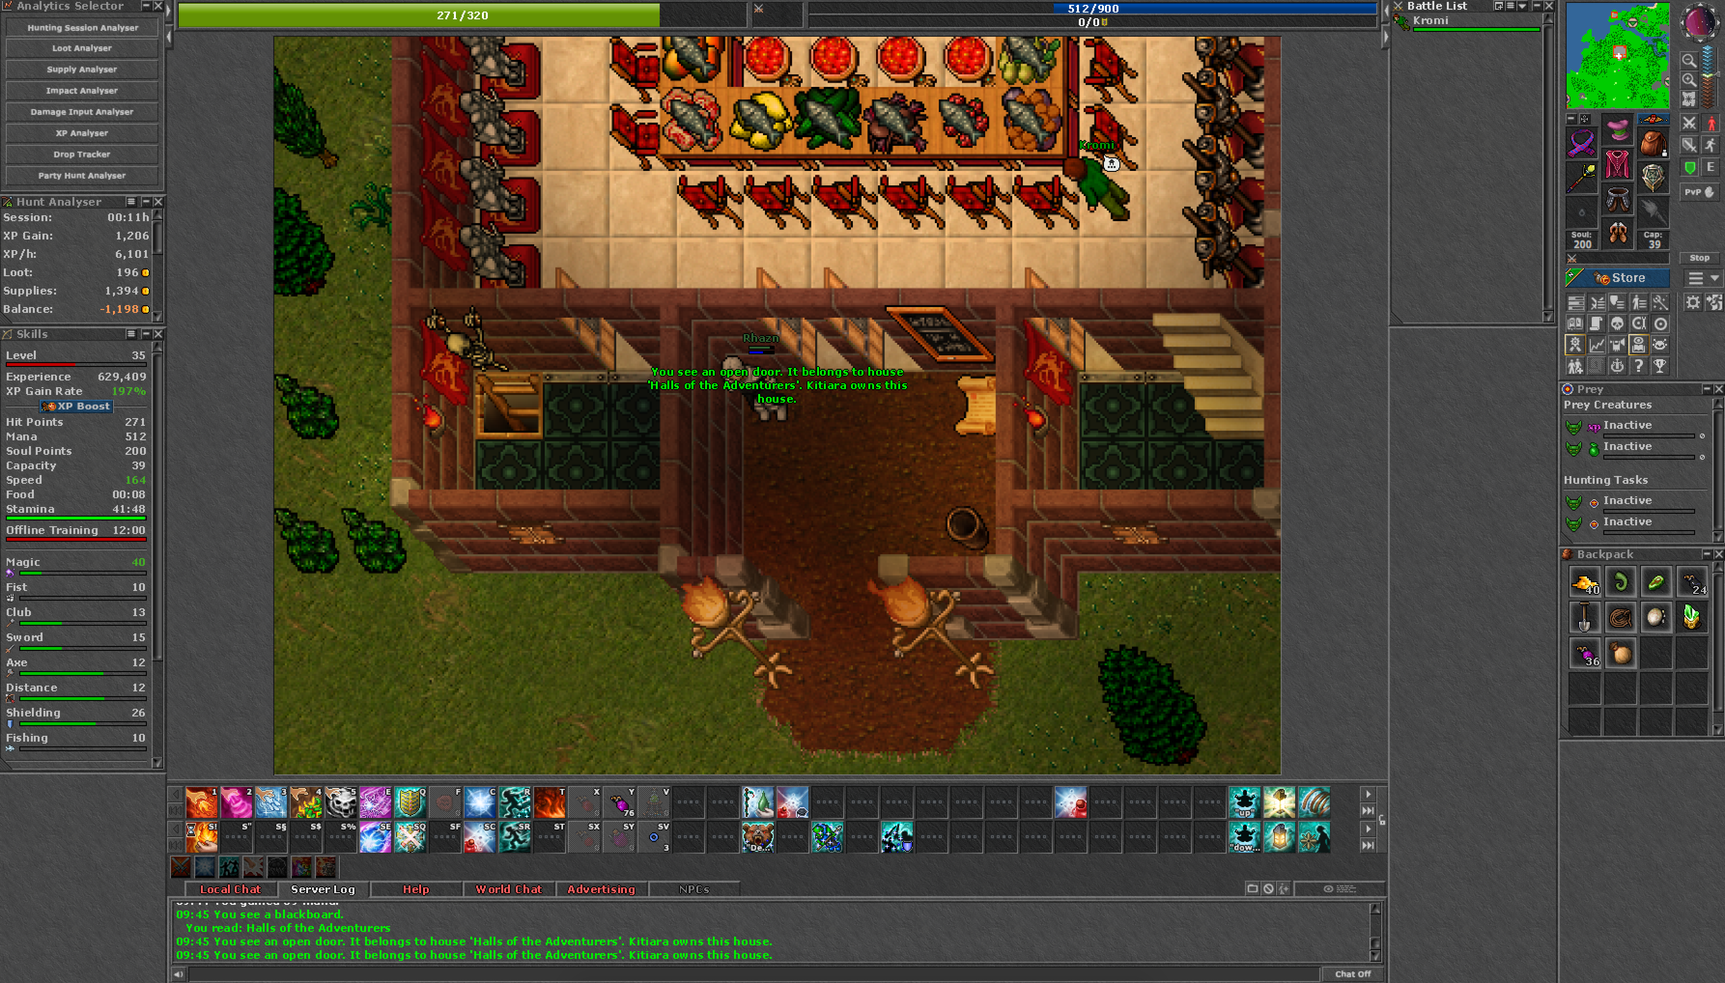Click the mana potion hotkey Y slot
This screenshot has width=1725, height=983.
point(620,803)
